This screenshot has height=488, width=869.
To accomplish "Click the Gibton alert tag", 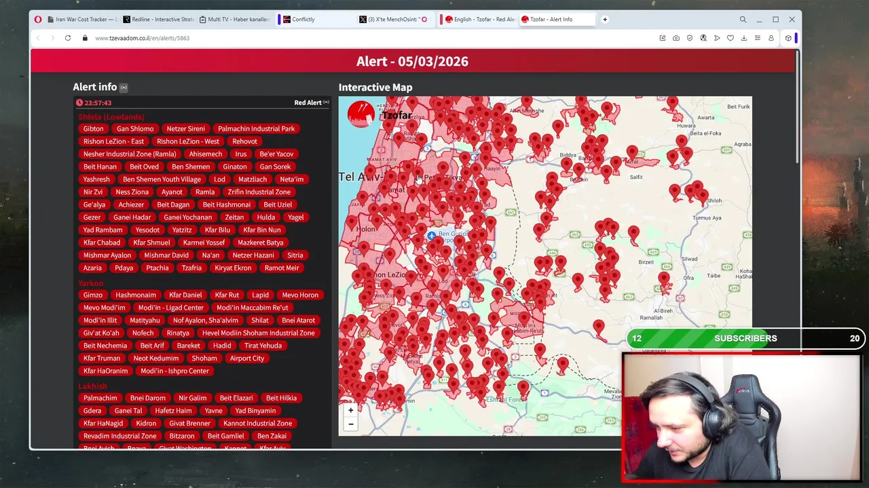I will pos(94,129).
